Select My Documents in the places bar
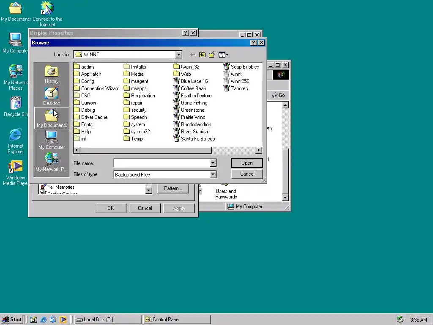This screenshot has height=325, width=433. (52, 118)
